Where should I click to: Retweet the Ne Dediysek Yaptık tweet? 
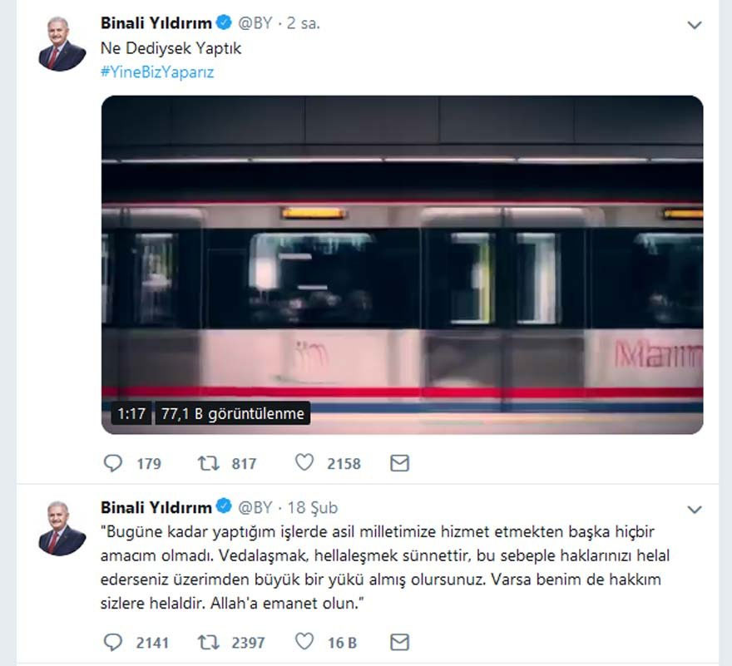coord(208,463)
